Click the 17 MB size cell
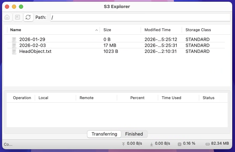 point(110,45)
